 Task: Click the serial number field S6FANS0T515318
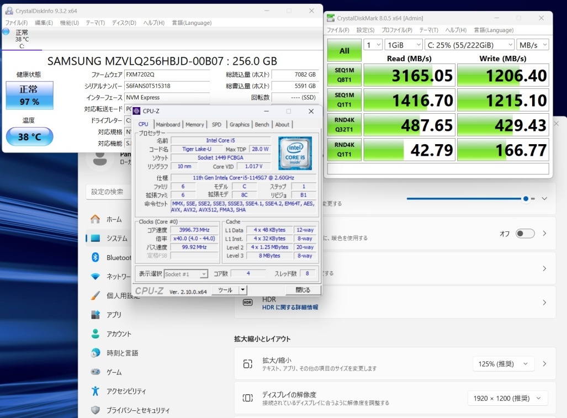coord(167,86)
